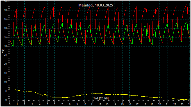
Task: Click hour 15 tick label
Action: (122, 104)
